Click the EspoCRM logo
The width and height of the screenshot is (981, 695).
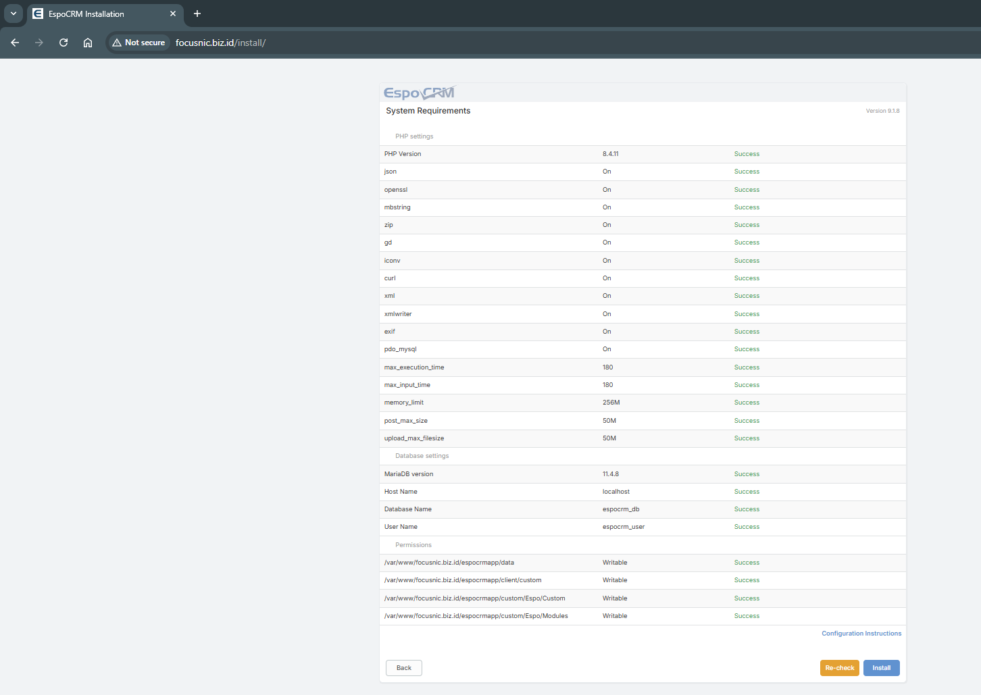click(x=419, y=93)
